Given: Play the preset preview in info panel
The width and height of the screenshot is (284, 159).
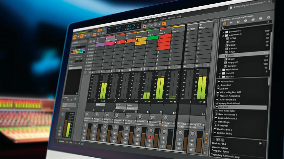Looking at the screenshot, I should [x=260, y=143].
